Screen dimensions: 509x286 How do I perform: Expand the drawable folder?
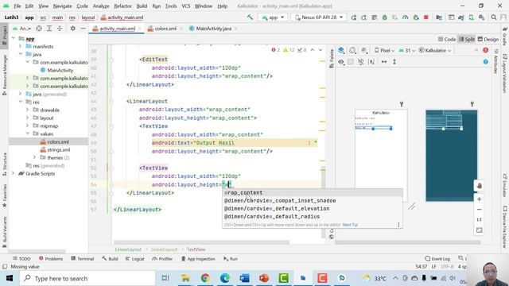pyautogui.click(x=28, y=110)
